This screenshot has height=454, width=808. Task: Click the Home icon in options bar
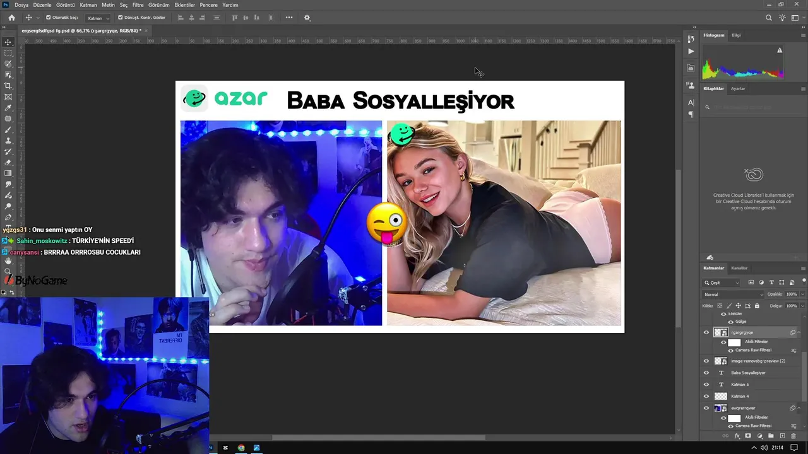point(11,18)
